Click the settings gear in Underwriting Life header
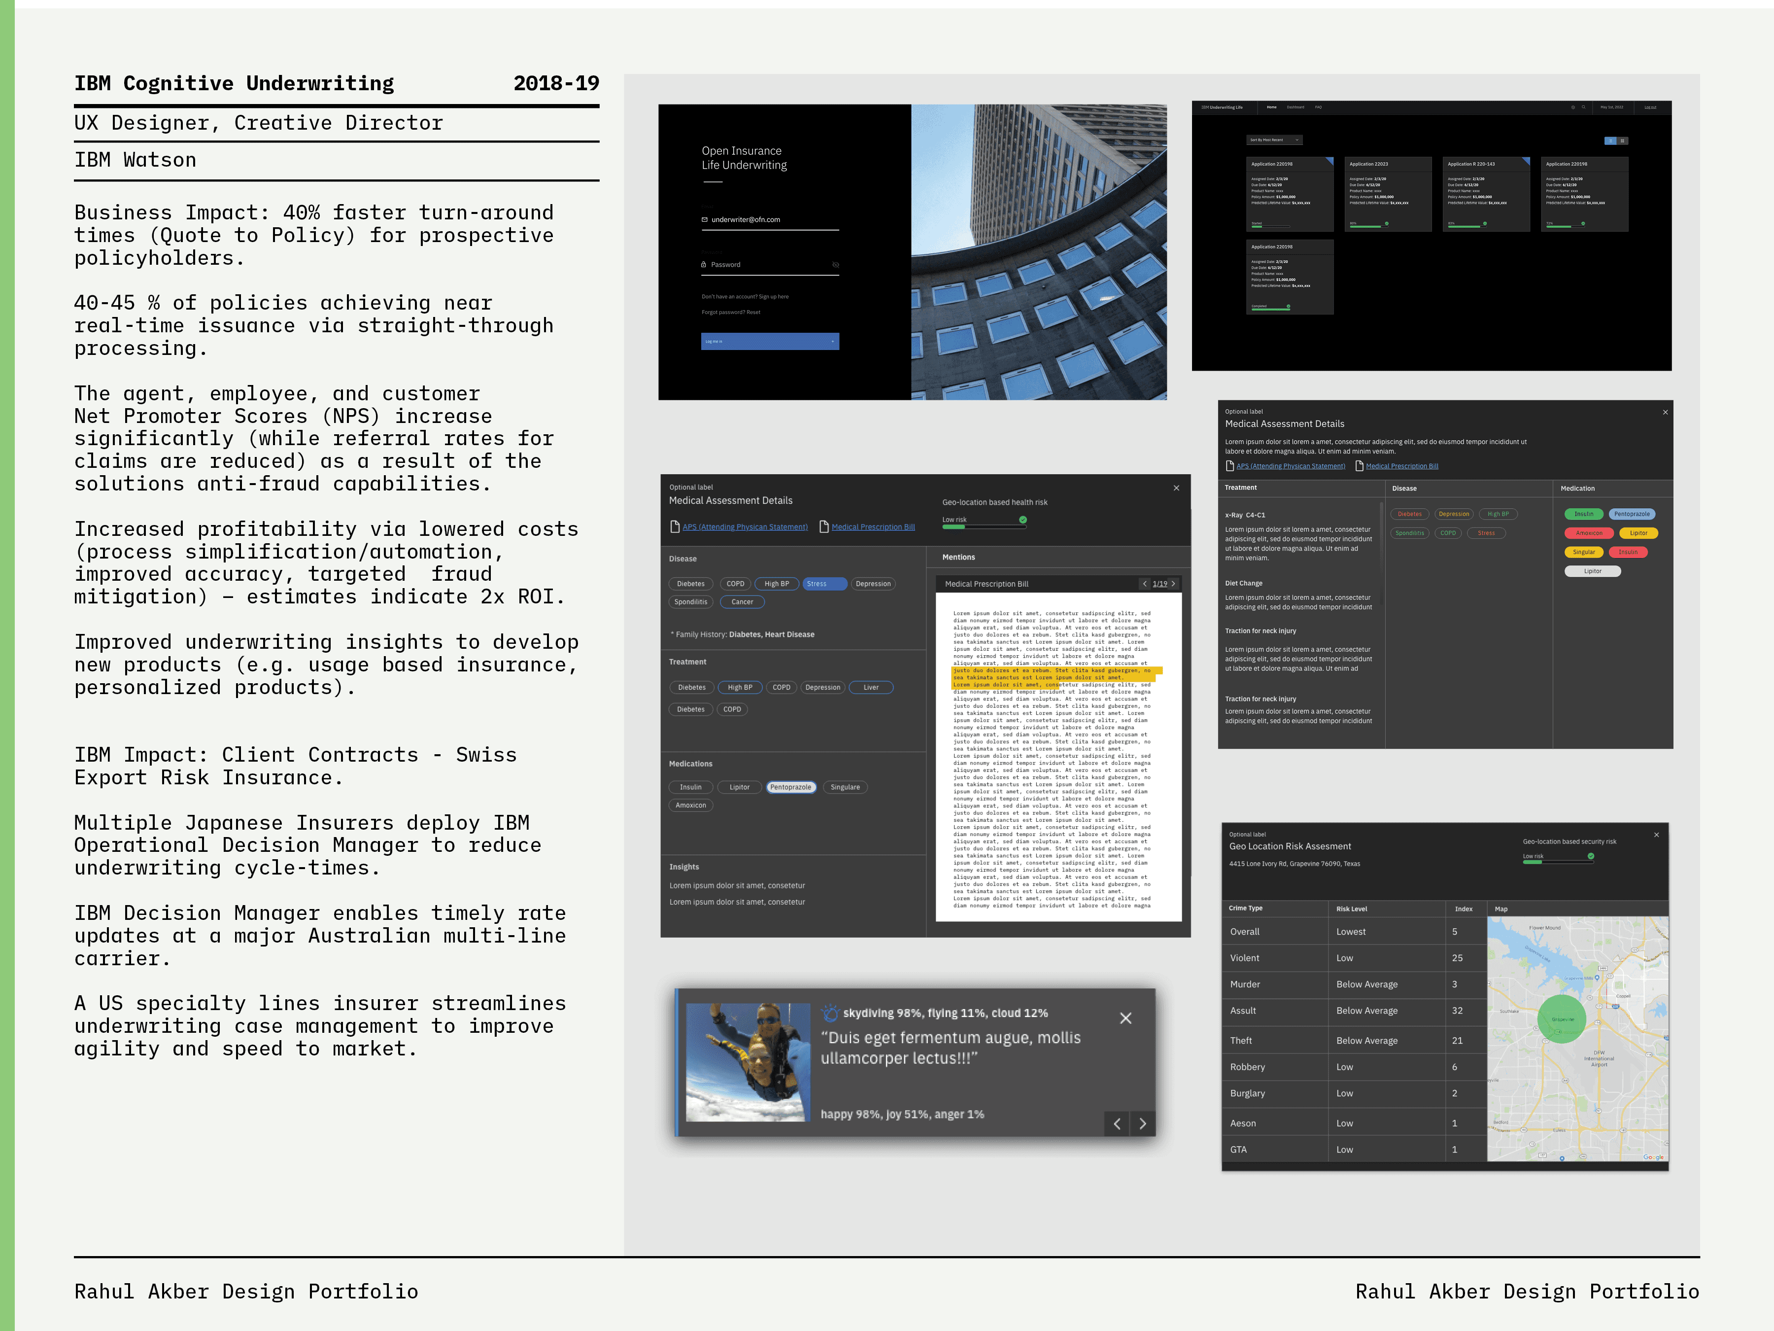The width and height of the screenshot is (1774, 1331). [x=1573, y=106]
